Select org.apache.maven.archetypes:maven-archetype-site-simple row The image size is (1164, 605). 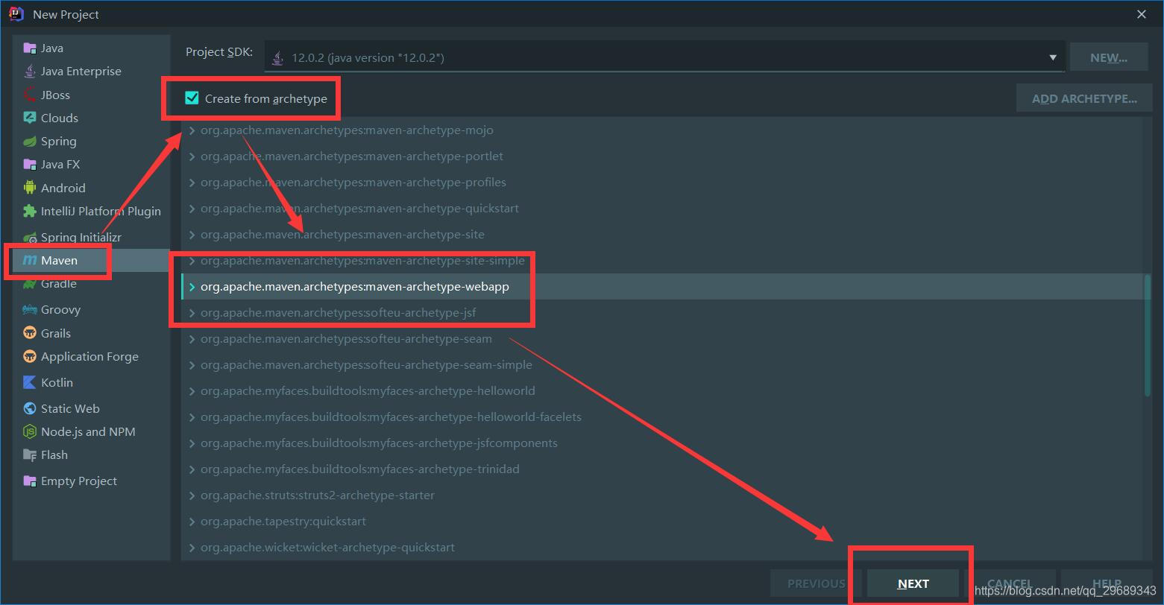tap(661, 261)
